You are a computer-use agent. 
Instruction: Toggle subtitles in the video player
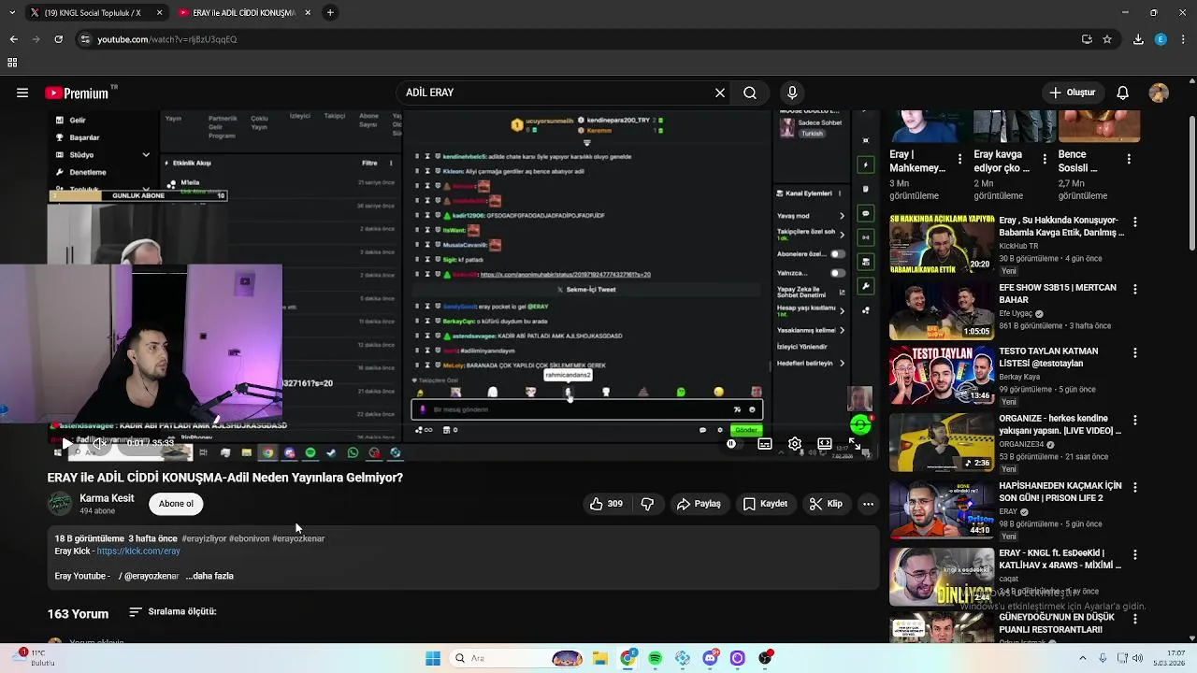[765, 444]
